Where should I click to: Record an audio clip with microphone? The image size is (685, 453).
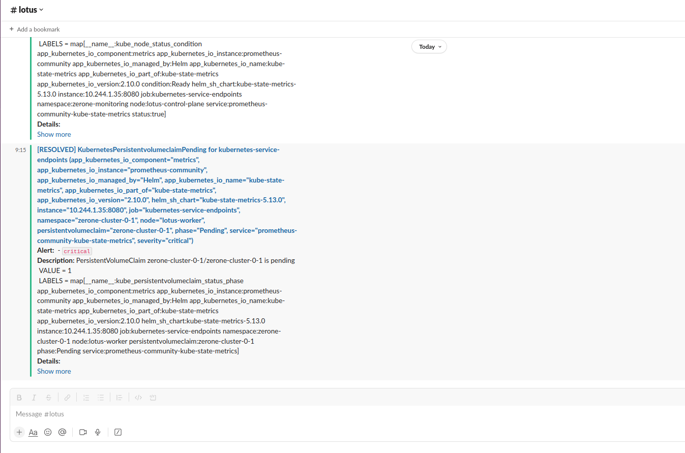click(x=98, y=432)
